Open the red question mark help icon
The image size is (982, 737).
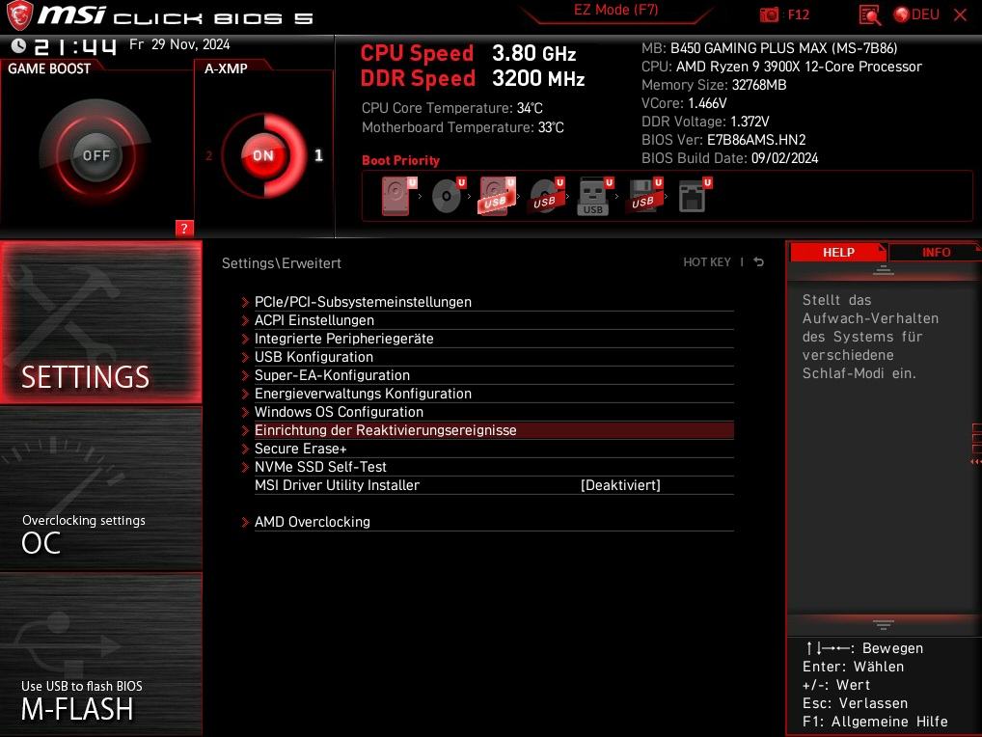[x=184, y=229]
